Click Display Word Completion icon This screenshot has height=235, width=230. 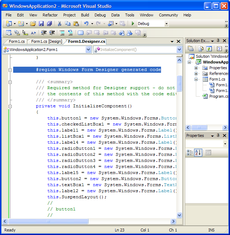coord(33,33)
